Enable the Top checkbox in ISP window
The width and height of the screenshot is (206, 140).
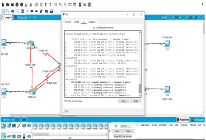coord(64,111)
